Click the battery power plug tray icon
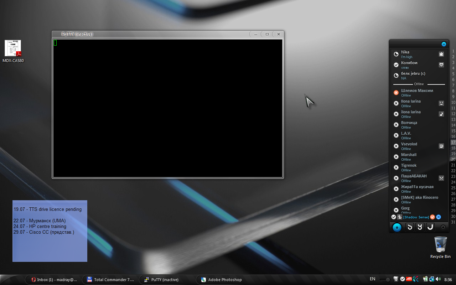 pyautogui.click(x=425, y=279)
